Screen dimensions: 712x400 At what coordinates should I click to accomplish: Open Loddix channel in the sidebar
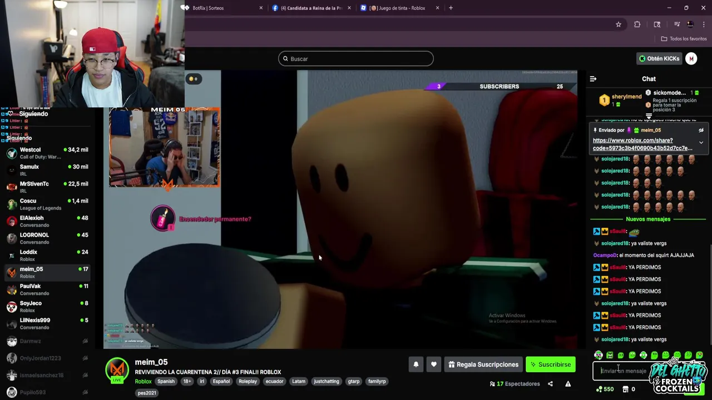tap(47, 256)
